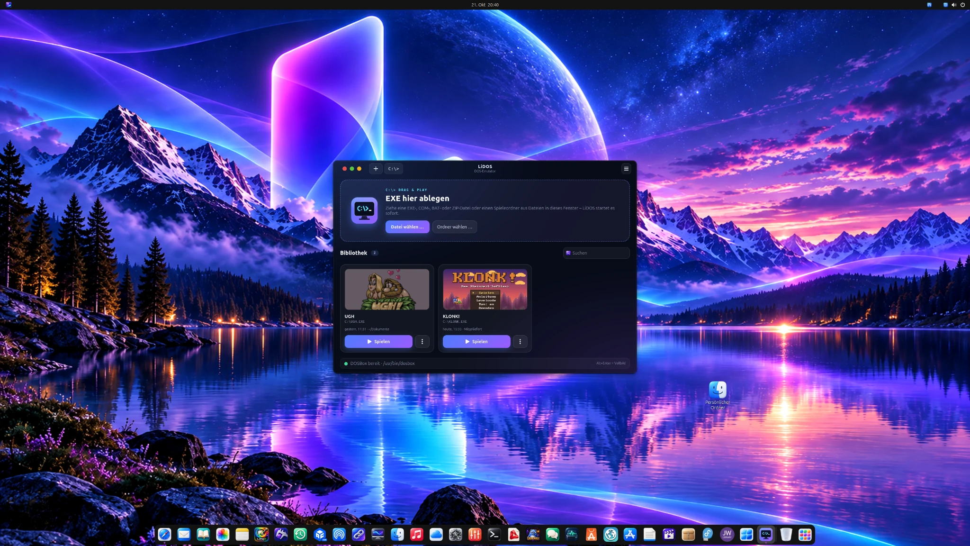The image size is (970, 546).
Task: Launch the red Music app in the dock
Action: [417, 535]
